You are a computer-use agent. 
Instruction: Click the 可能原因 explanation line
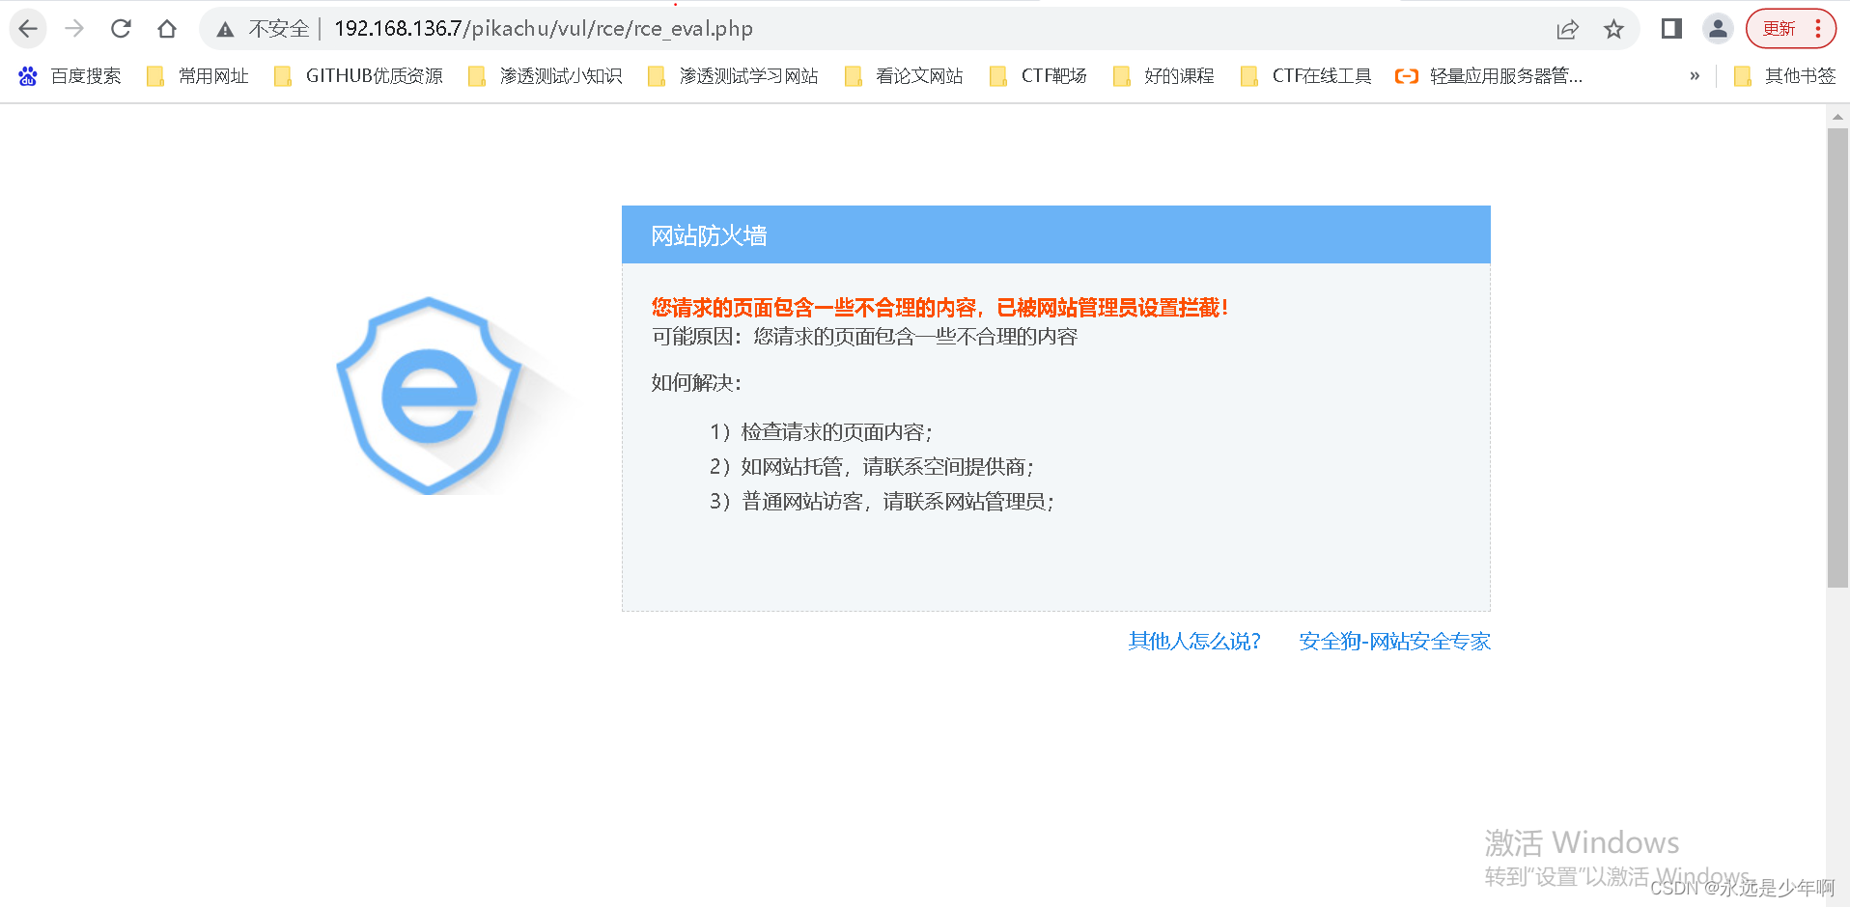(x=864, y=337)
